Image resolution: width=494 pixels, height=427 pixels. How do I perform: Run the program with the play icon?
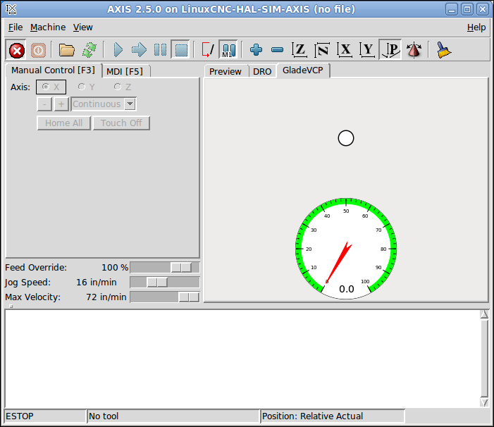click(118, 50)
